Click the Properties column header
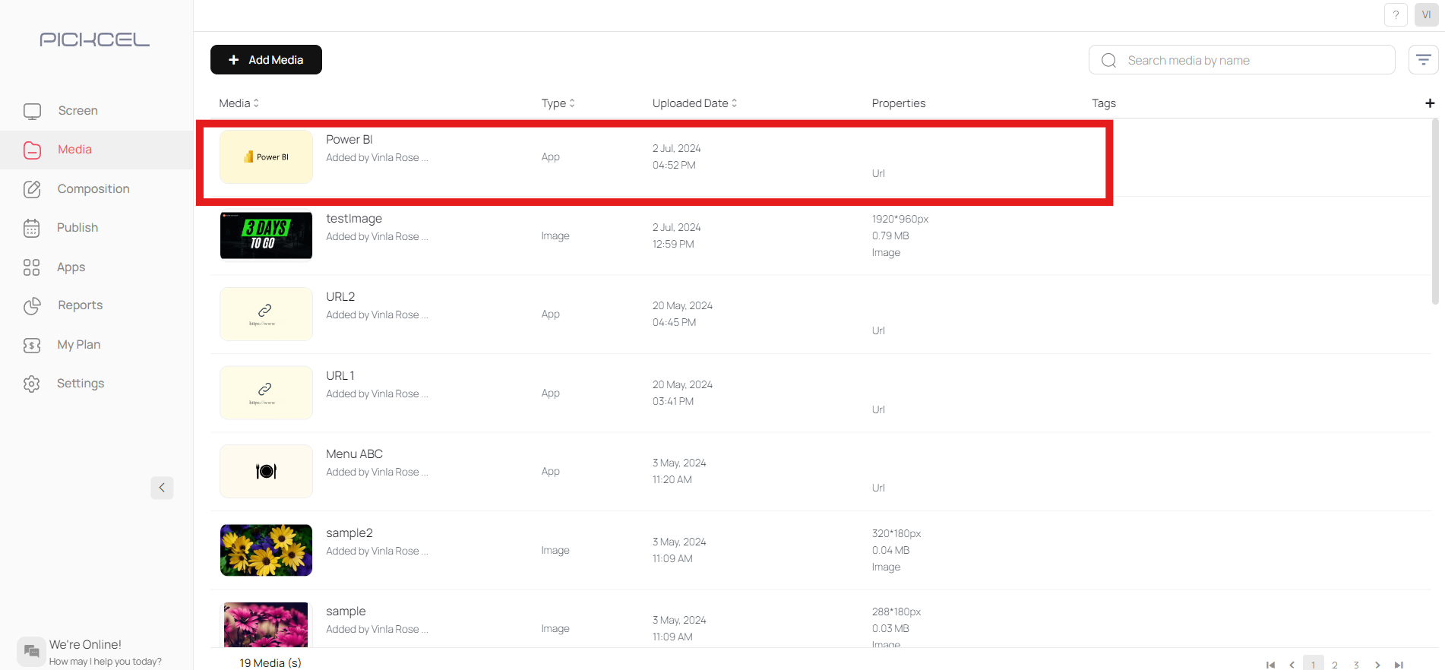The image size is (1445, 670). pos(899,103)
